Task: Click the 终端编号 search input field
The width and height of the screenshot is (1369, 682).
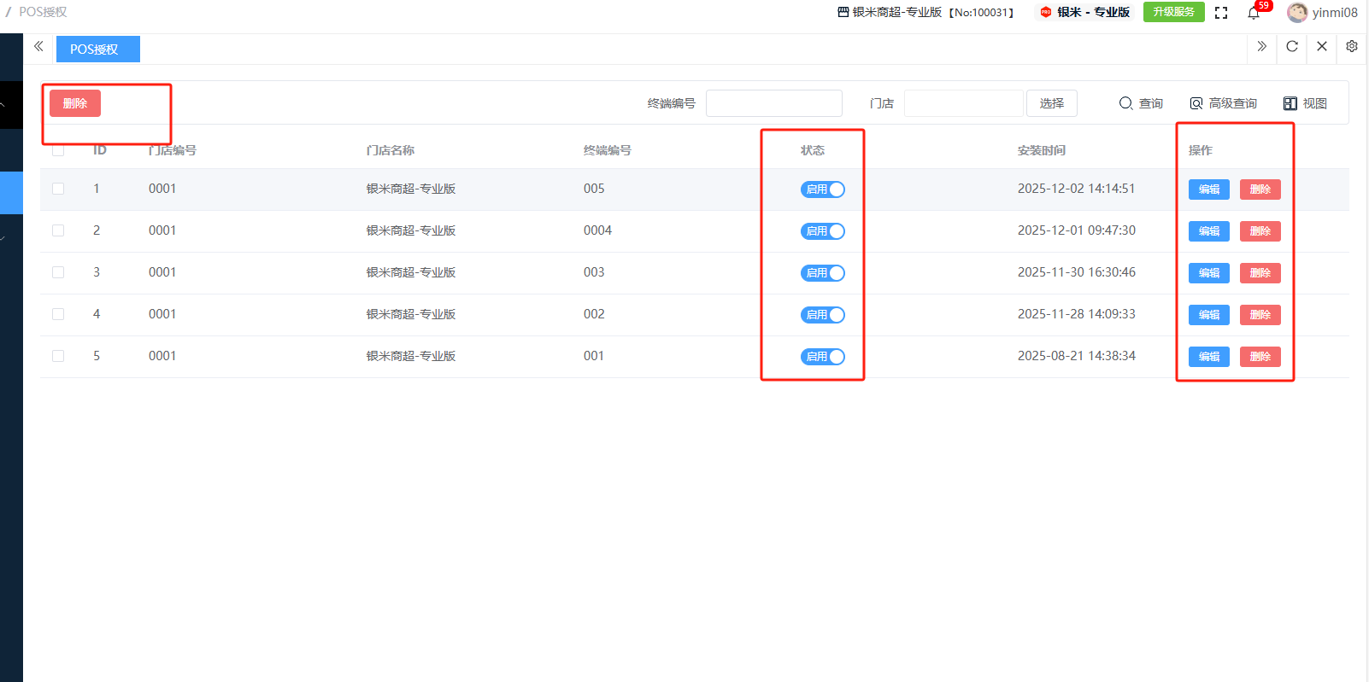Action: (773, 103)
